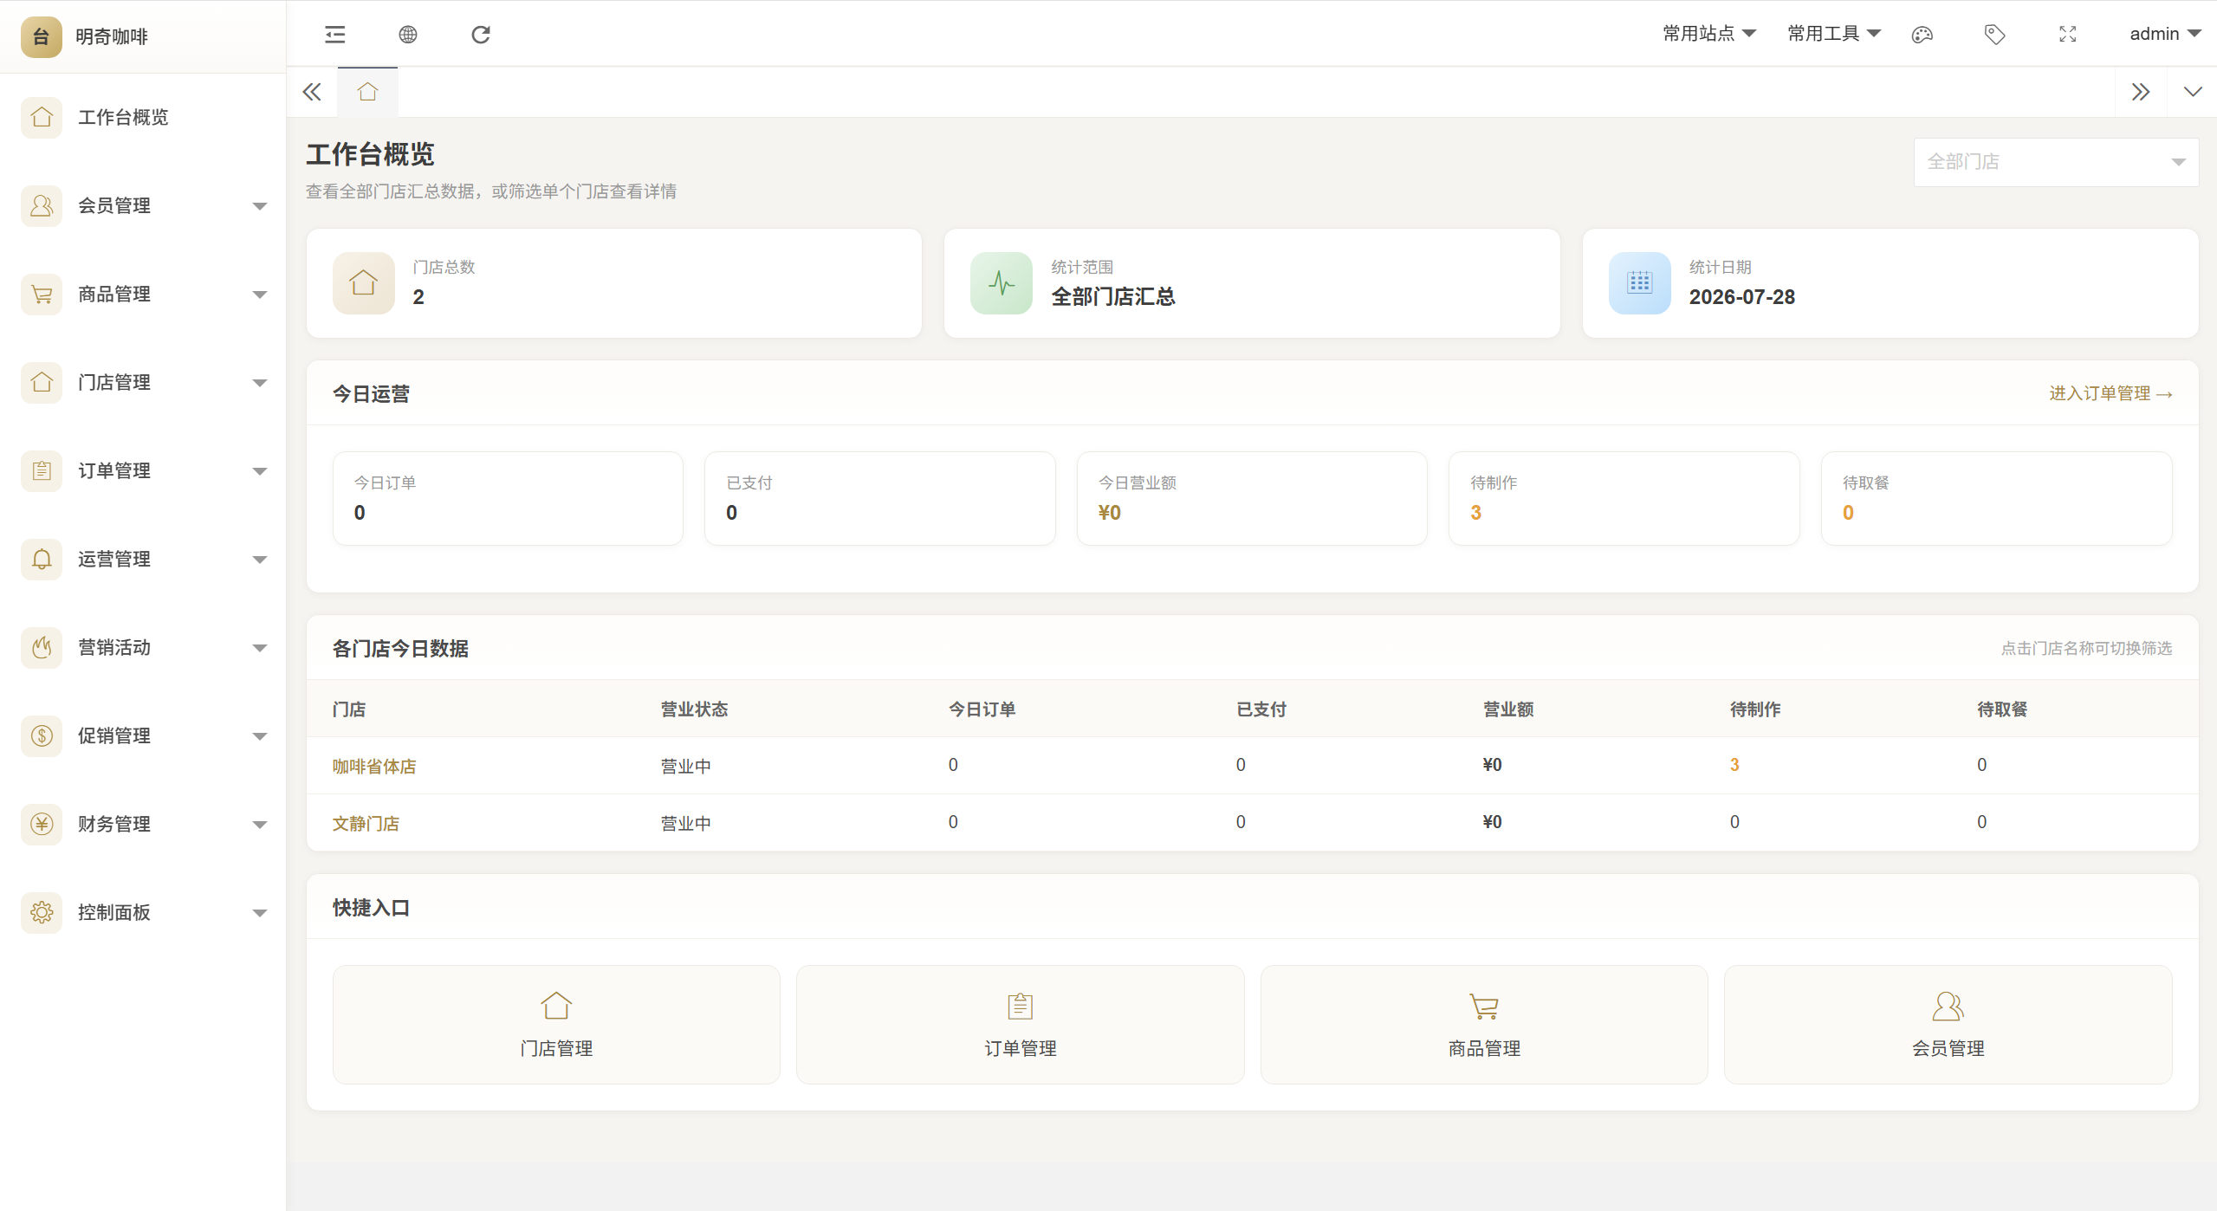Expand 促销管理 menu arrow
The image size is (2217, 1211).
259,736
